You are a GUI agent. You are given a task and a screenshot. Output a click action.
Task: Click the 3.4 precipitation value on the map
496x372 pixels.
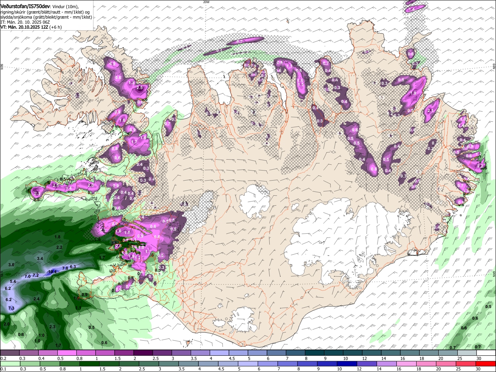tap(40, 258)
